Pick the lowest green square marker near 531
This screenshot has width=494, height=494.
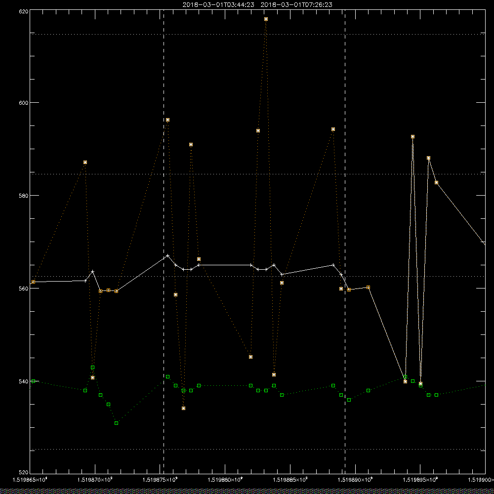(x=116, y=423)
